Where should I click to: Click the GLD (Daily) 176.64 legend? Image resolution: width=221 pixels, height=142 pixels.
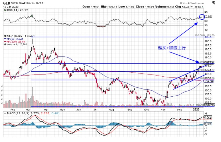point(21,36)
